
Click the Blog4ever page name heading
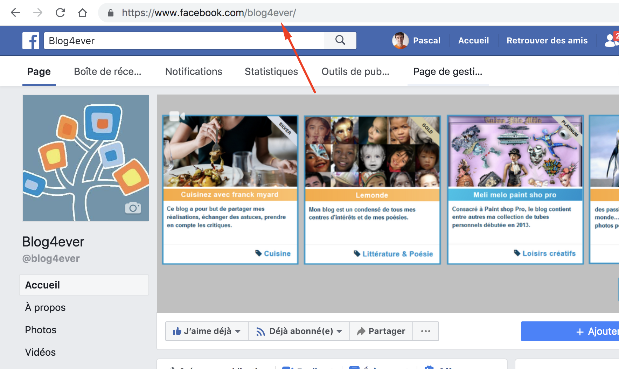[x=53, y=242]
